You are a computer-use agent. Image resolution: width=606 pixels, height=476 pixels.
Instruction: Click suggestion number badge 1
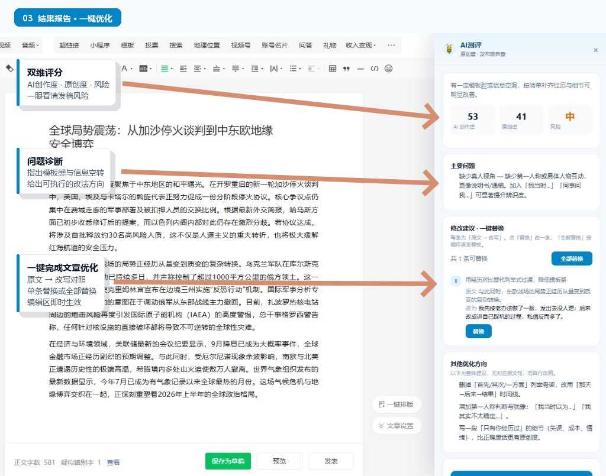456,281
